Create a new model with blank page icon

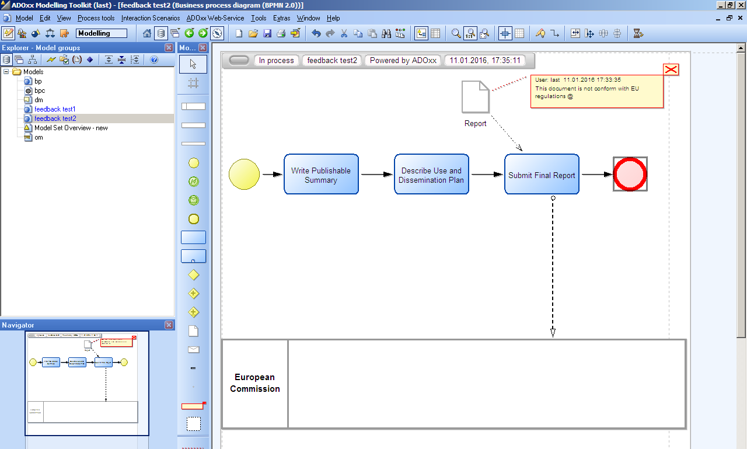[239, 33]
